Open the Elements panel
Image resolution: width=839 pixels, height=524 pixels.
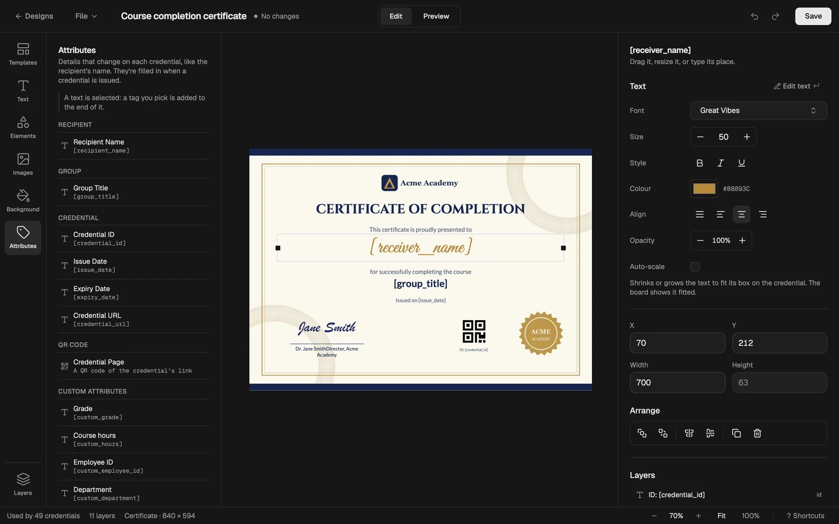click(23, 127)
